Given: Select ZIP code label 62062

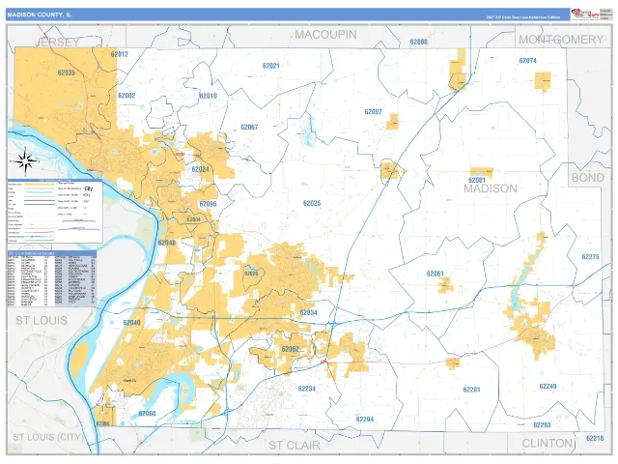Looking at the screenshot, I should (290, 350).
